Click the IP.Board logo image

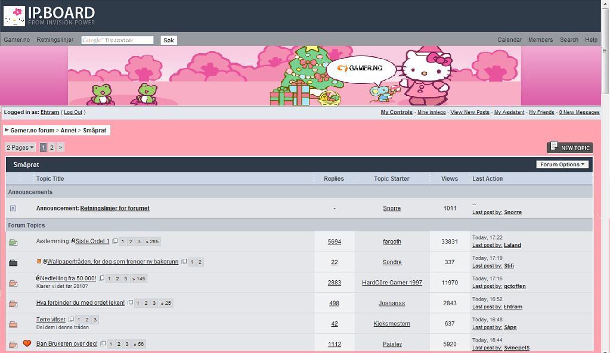click(49, 16)
